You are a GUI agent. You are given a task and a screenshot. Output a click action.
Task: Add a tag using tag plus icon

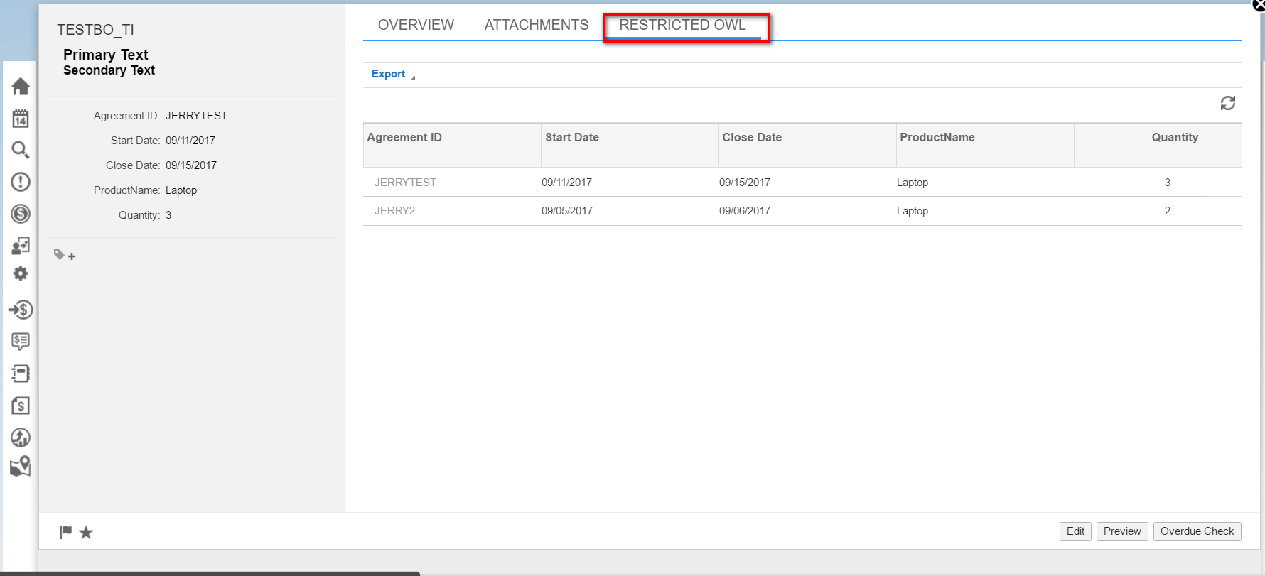(x=65, y=255)
